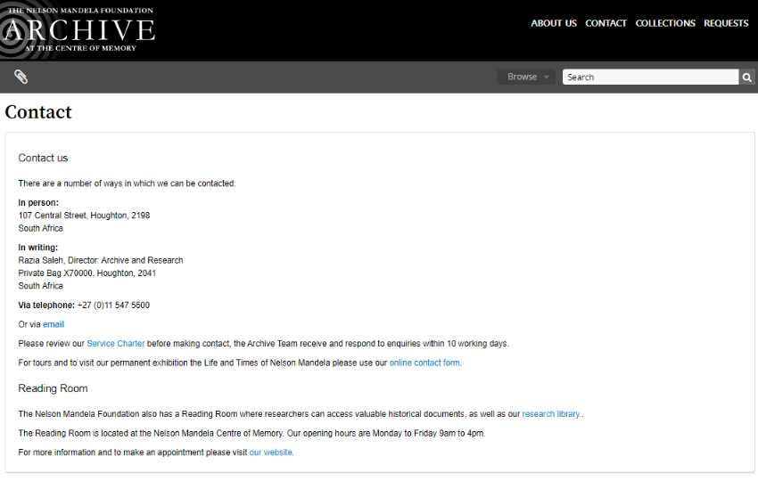The height and width of the screenshot is (481, 758).
Task: Click the Nelson Mandela Foundation Archive logo
Action: pyautogui.click(x=78, y=29)
